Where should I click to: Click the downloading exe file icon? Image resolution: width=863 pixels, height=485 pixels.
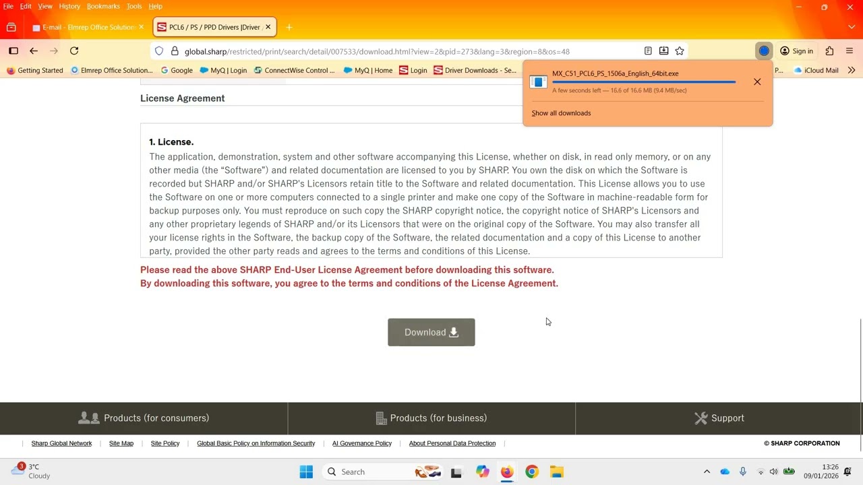click(x=538, y=82)
